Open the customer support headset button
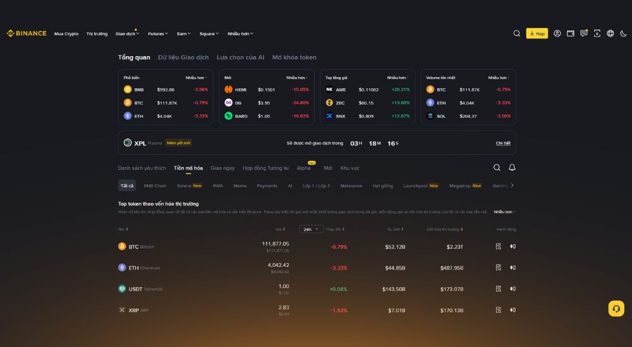Image resolution: width=632 pixels, height=347 pixels. pos(616,309)
